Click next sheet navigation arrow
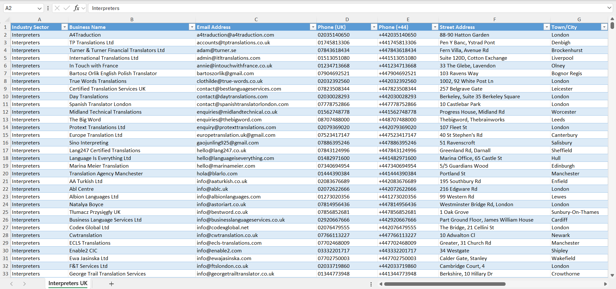This screenshot has height=289, width=616. click(x=24, y=284)
